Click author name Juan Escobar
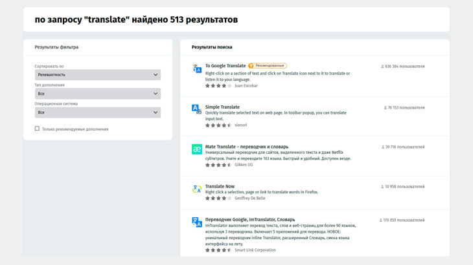 pyautogui.click(x=246, y=86)
